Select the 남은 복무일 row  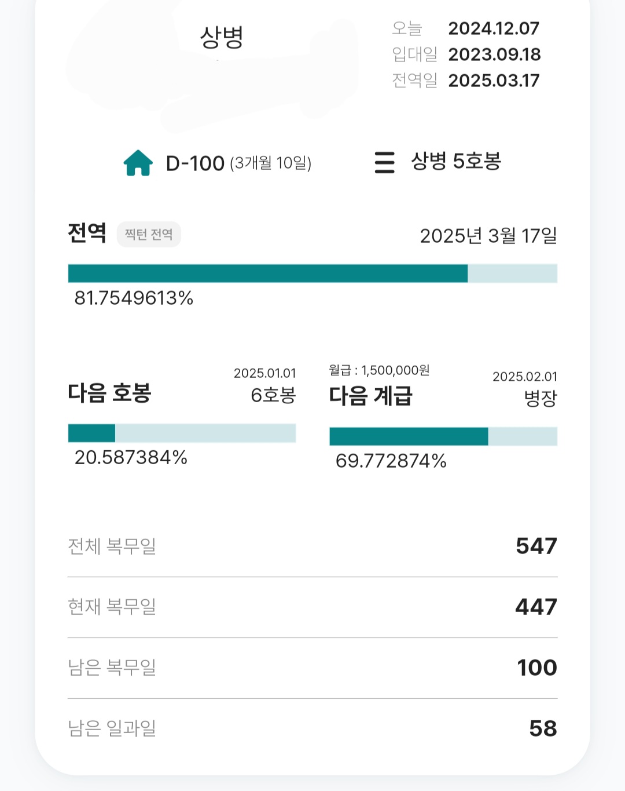pyautogui.click(x=312, y=668)
